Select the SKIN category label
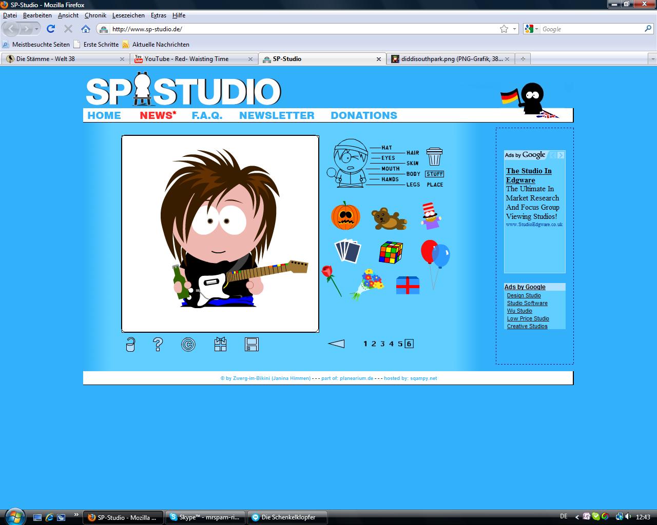657x525 pixels. click(x=413, y=164)
